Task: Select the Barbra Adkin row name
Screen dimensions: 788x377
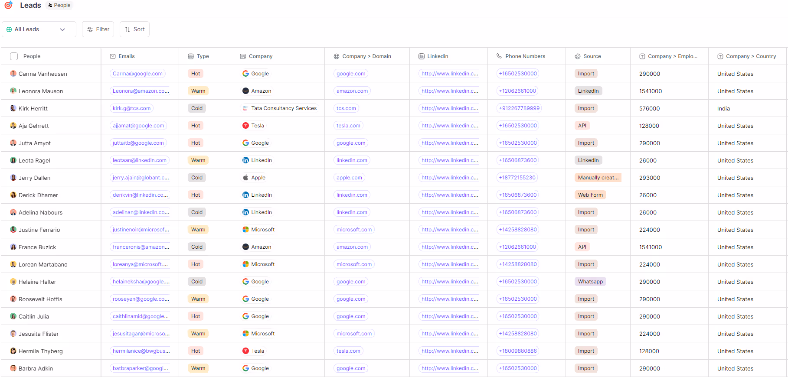Action: tap(36, 369)
